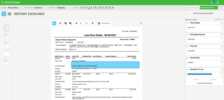Expand the Description of Loss field

coord(213,80)
